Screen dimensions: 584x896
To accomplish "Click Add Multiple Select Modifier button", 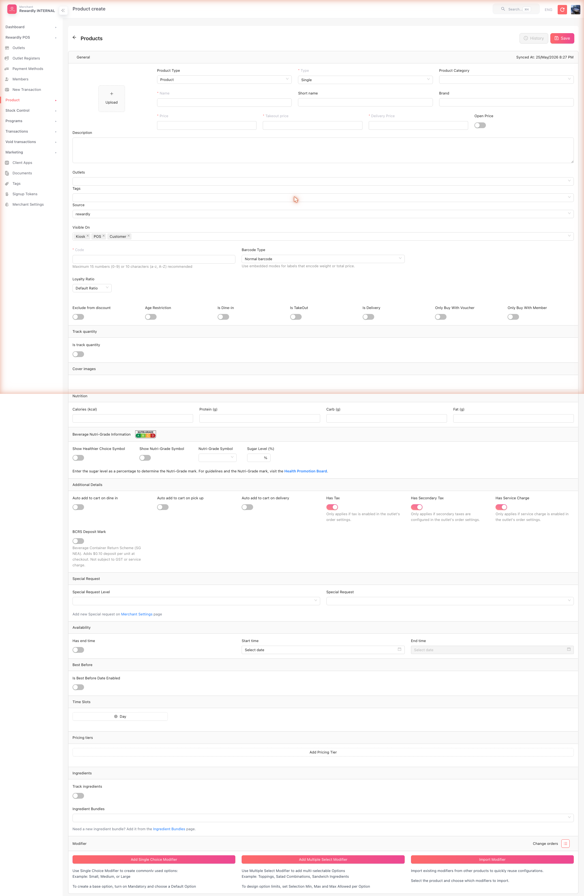I will pos(323,859).
